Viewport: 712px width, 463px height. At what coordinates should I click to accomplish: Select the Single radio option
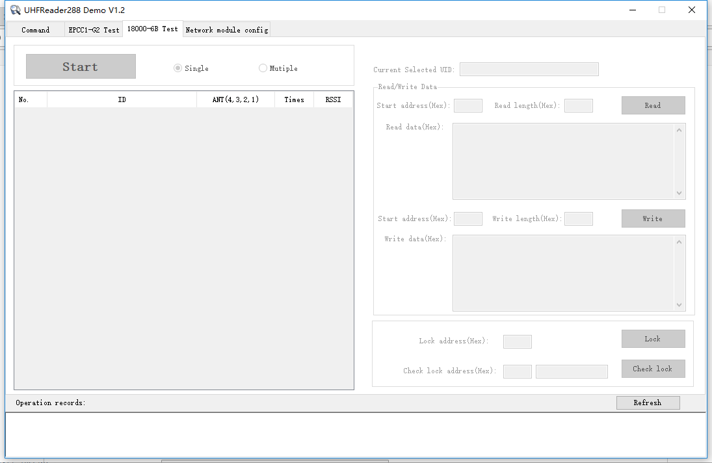(x=191, y=68)
